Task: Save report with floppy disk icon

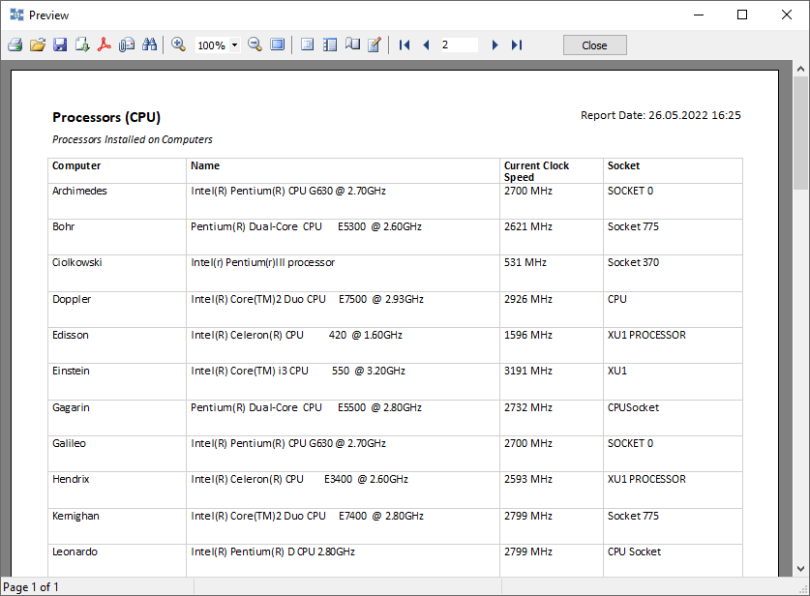Action: [60, 45]
